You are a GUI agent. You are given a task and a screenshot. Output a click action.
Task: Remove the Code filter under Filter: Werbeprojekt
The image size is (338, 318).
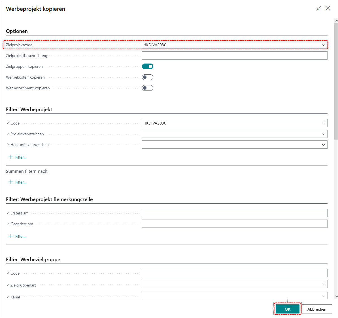point(8,123)
